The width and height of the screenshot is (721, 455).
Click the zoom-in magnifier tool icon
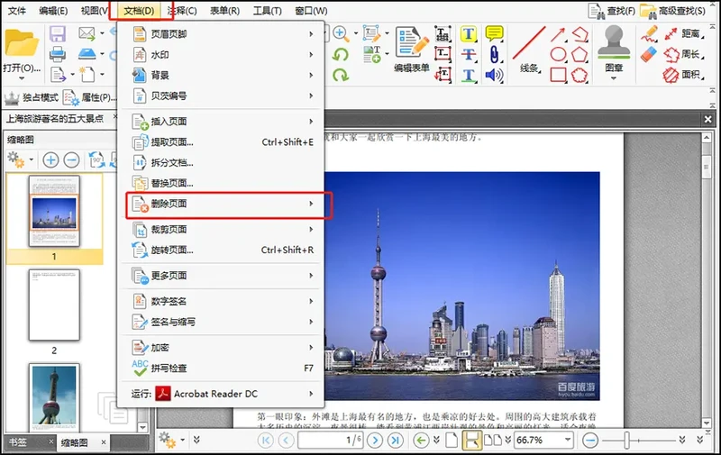341,33
